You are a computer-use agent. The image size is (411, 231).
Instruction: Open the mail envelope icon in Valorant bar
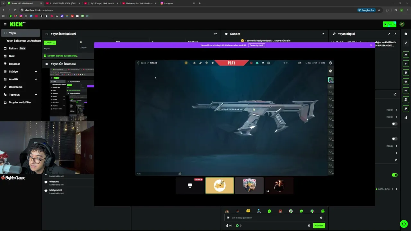(300, 63)
